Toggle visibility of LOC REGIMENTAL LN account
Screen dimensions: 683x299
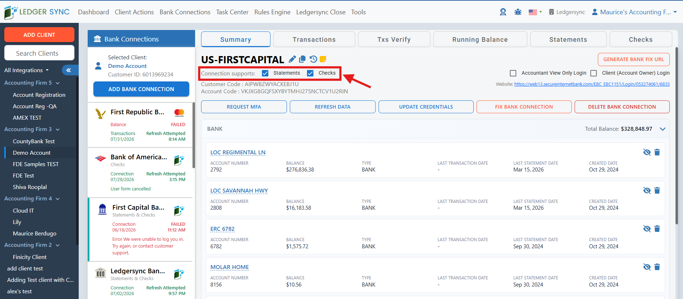click(x=647, y=153)
